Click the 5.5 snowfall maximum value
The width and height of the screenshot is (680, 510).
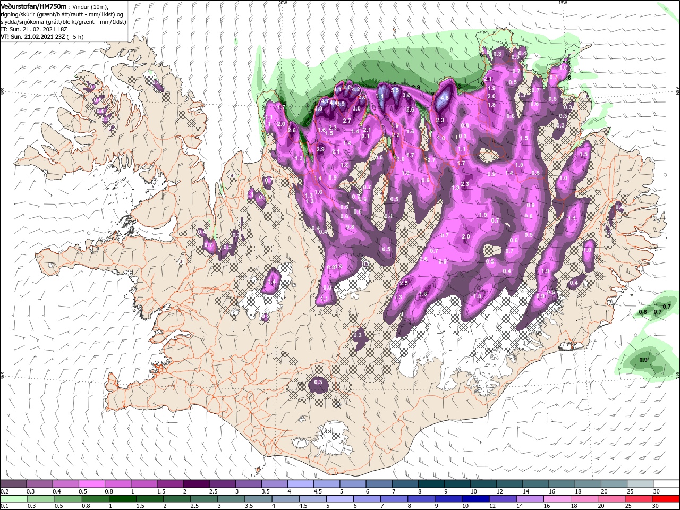394,90
